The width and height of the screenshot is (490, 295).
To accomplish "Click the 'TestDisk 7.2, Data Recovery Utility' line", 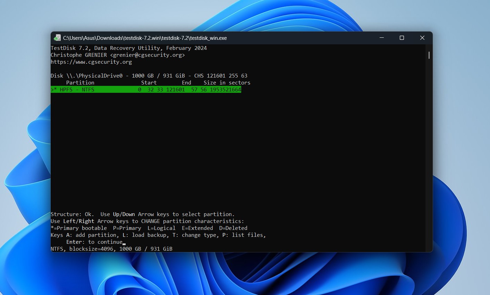I will (129, 48).
